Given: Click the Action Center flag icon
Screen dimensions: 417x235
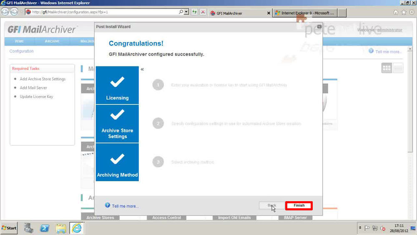Looking at the screenshot, I should 367,228.
